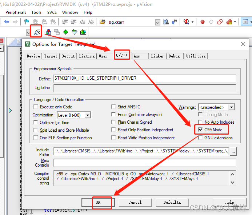Click the Select Software Packs icon
252x215 pixels.
[75, 32]
